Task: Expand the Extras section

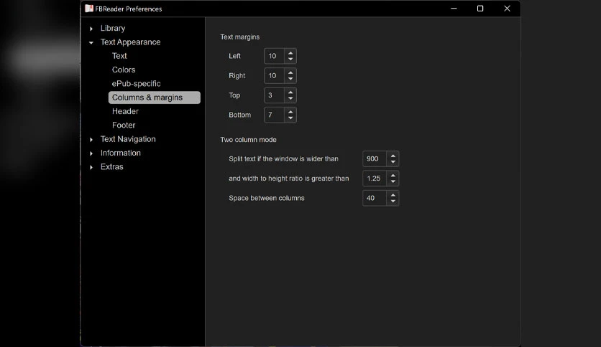Action: pos(91,167)
